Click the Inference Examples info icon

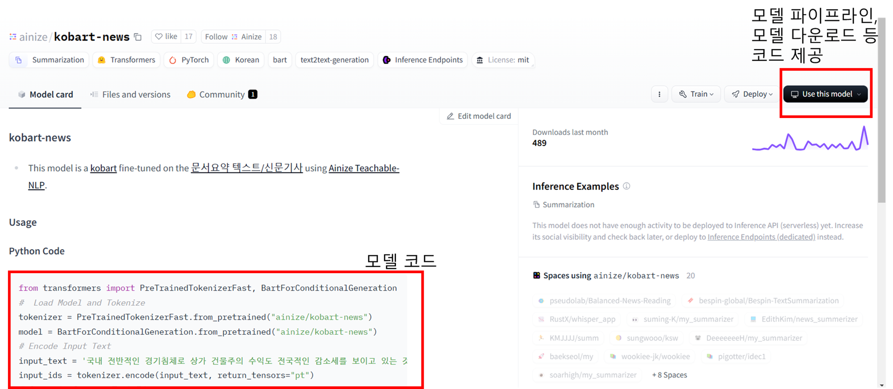pos(626,186)
